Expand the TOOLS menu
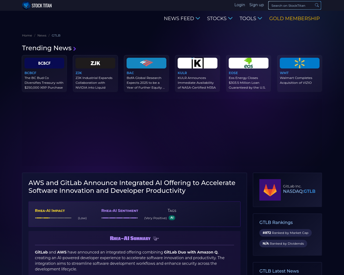 pyautogui.click(x=251, y=19)
